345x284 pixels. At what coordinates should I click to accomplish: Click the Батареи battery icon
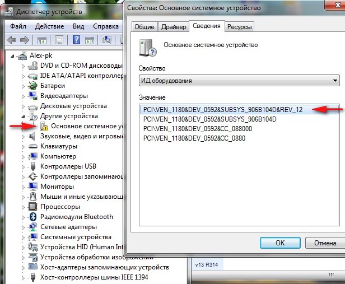[33, 86]
